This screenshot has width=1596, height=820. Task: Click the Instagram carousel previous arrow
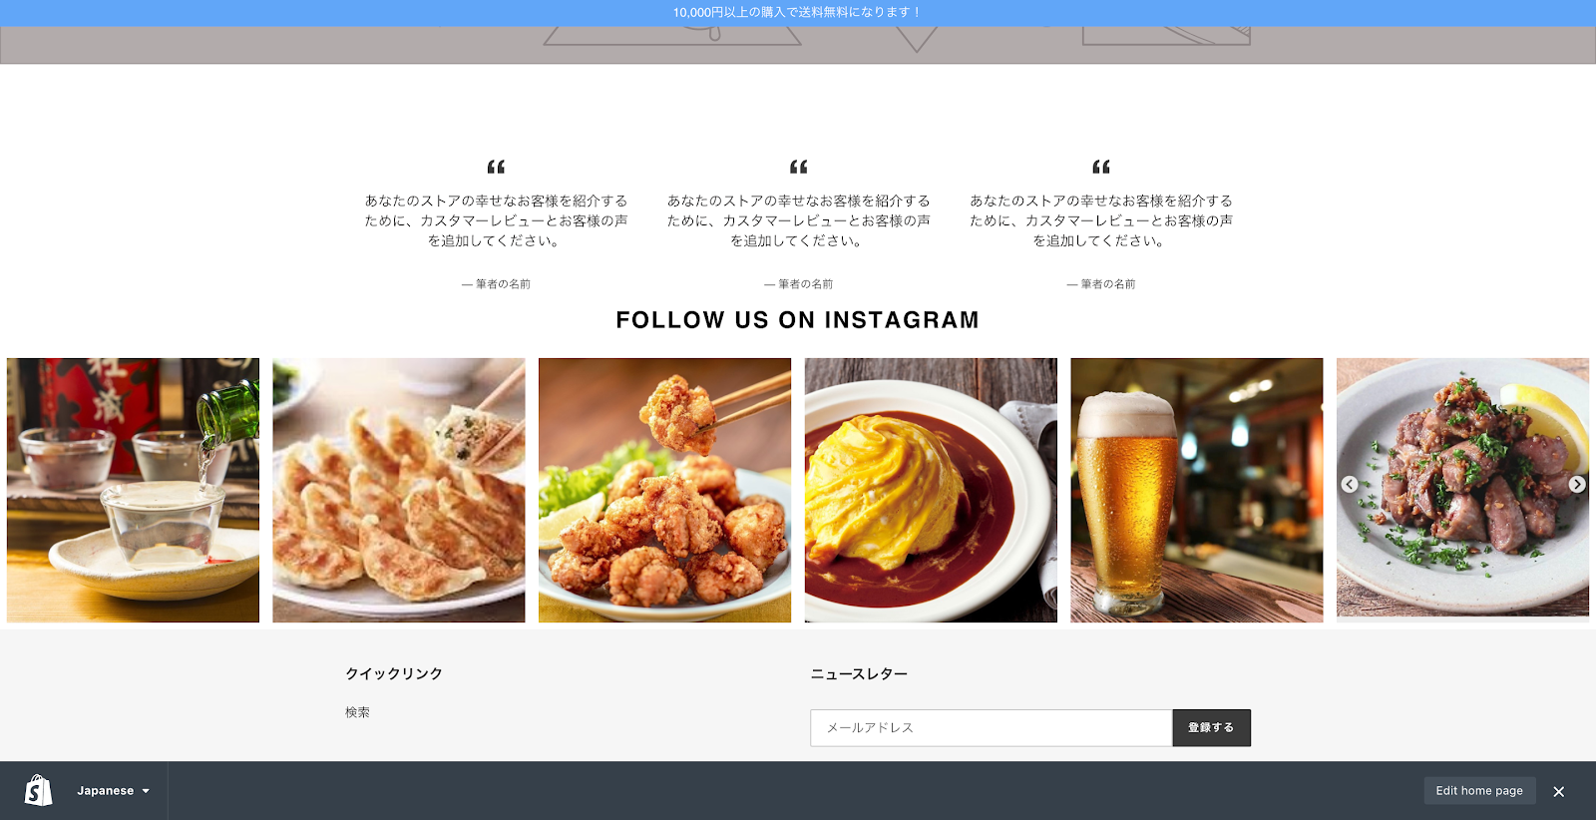1349,484
